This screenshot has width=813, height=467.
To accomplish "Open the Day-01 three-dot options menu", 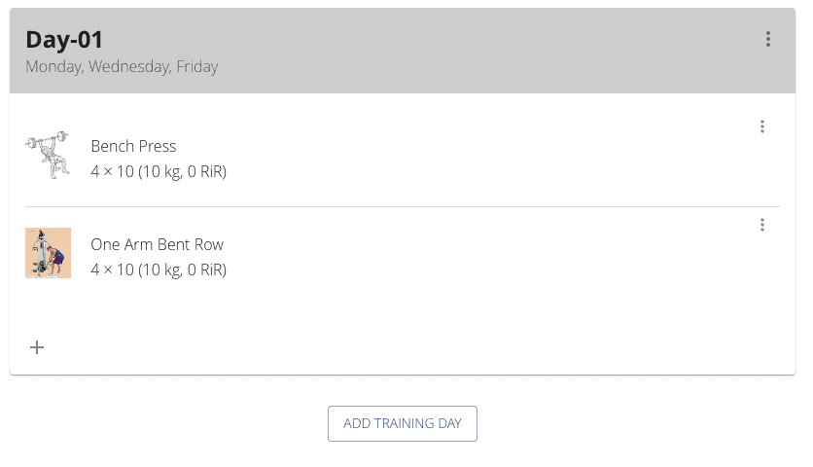I will [768, 39].
